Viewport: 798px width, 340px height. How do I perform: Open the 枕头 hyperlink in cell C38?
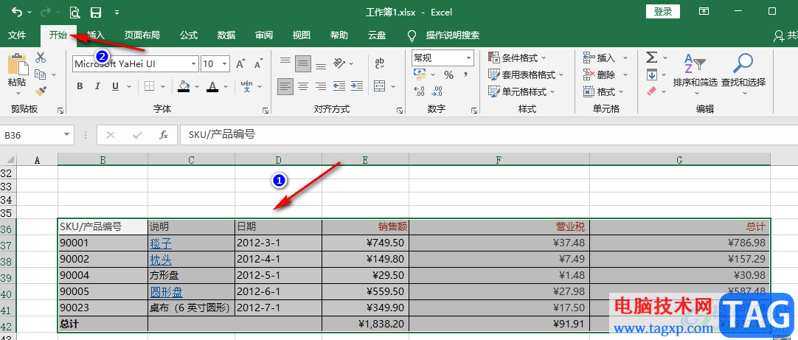160,260
